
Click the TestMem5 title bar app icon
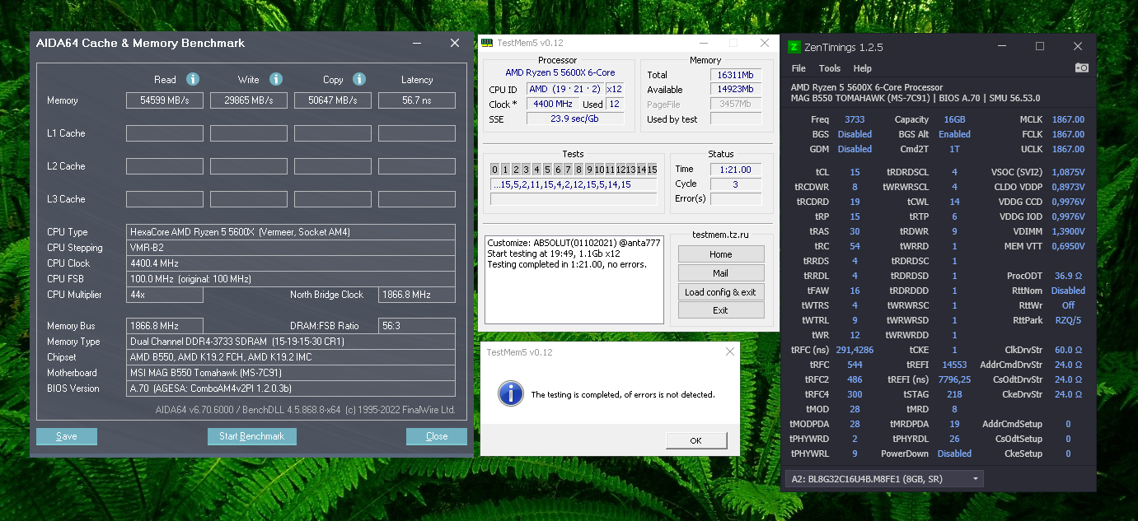[x=487, y=43]
